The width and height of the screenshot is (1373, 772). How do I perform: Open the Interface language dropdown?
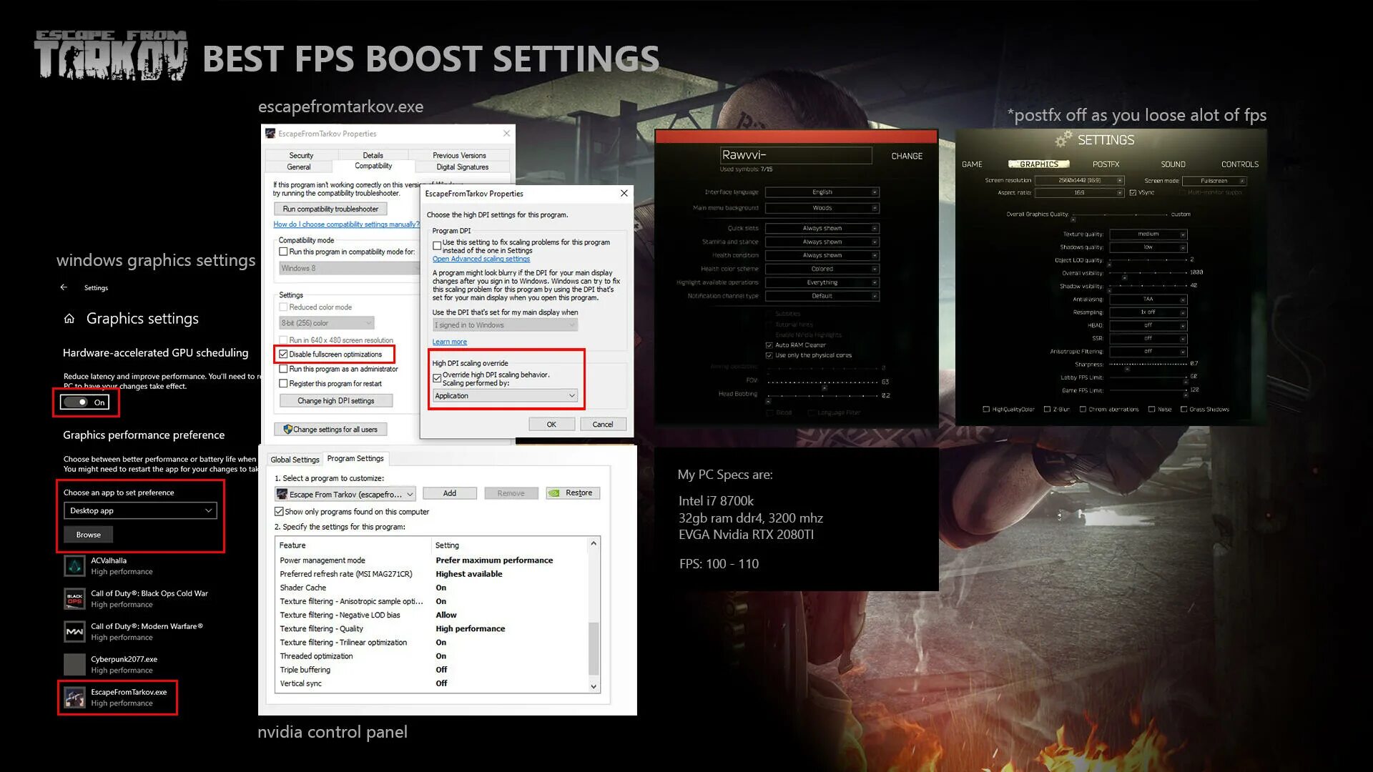[822, 192]
